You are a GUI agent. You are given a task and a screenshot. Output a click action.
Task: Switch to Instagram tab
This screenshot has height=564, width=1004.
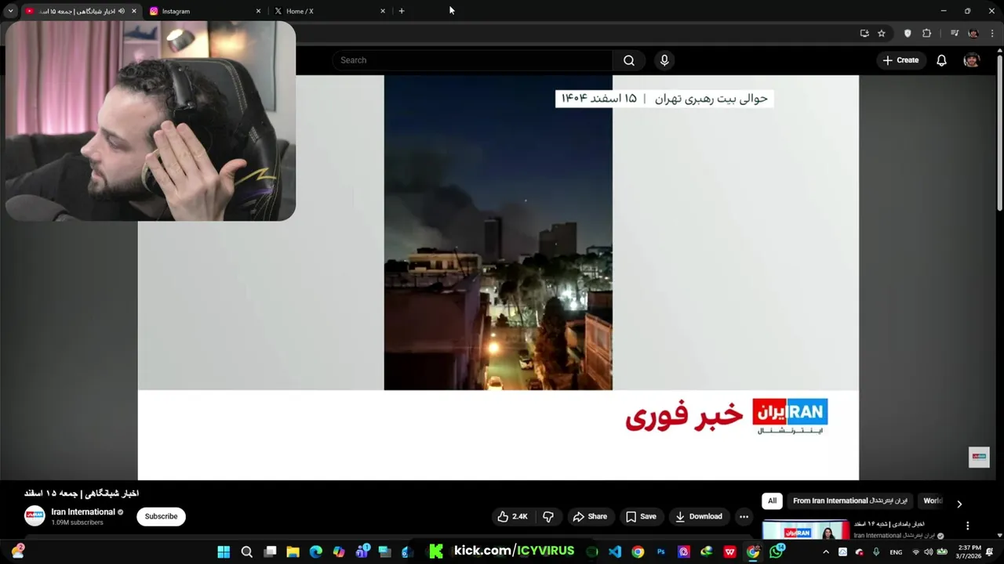click(206, 11)
